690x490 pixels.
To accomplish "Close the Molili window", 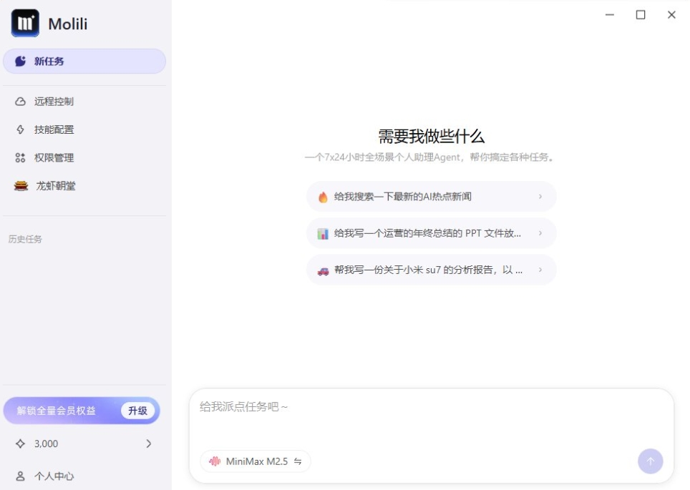I will [671, 15].
